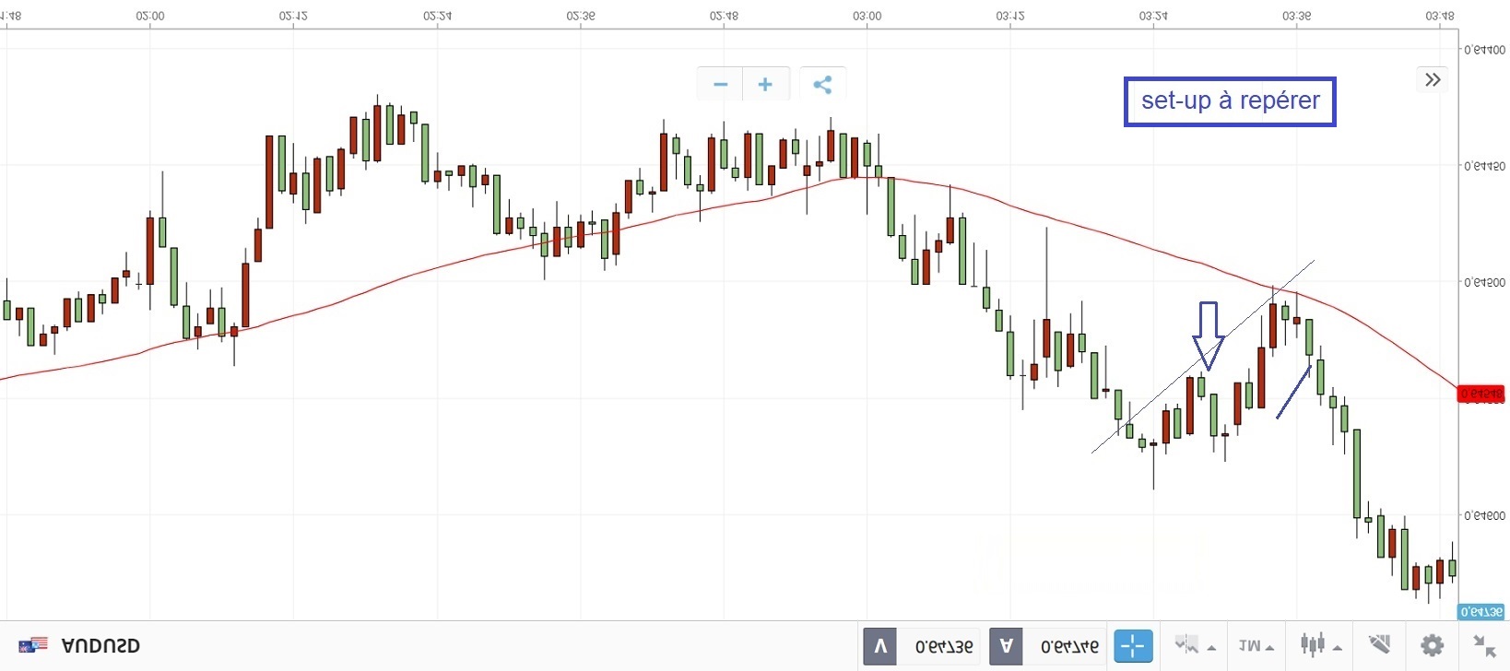Screen dimensions: 1510x671
Task: Click the 'set-up à repérer' annotation box
Action: pos(1229,101)
